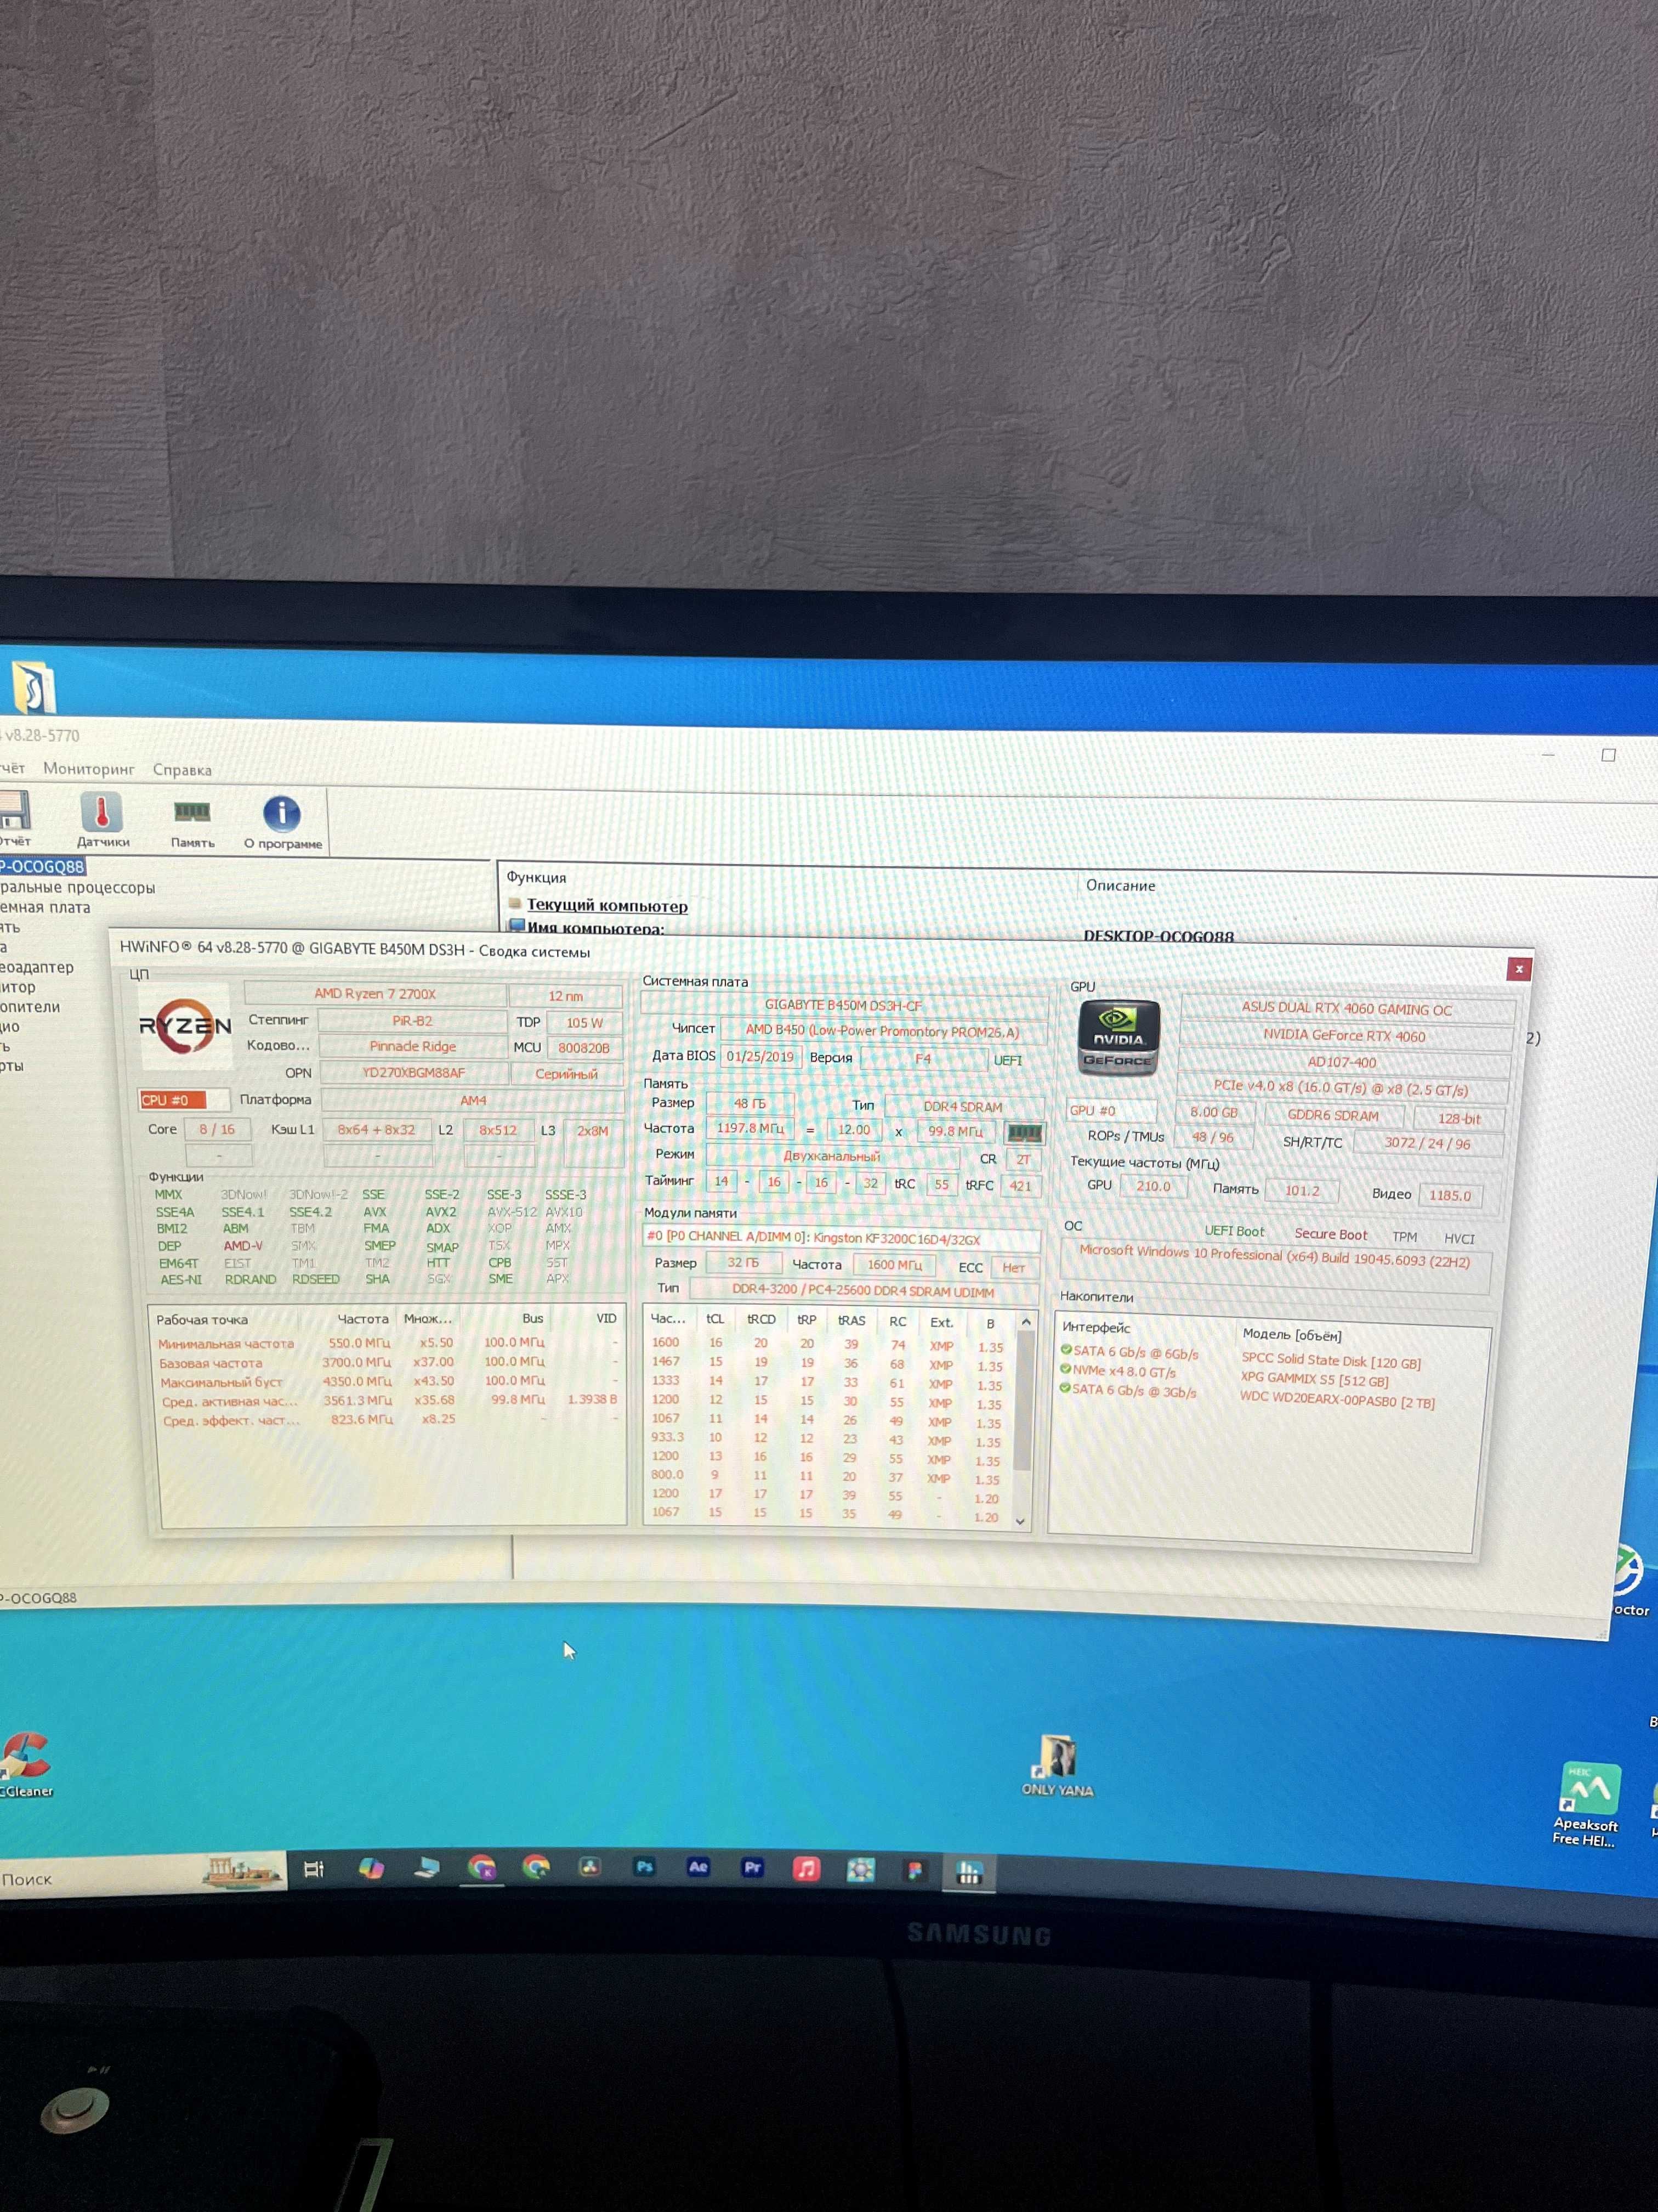The image size is (1658, 2212).
Task: Open О программе about toolbar icon
Action: tap(283, 823)
